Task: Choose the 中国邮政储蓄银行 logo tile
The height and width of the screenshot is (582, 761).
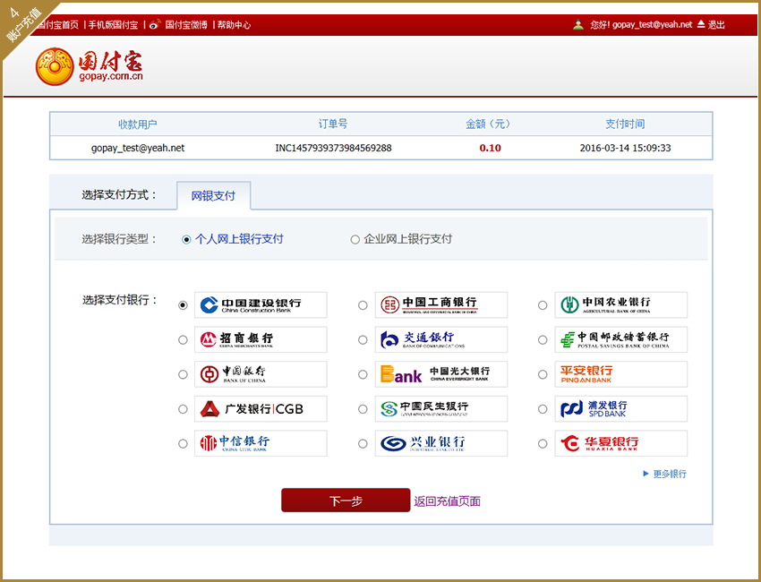Action: [621, 339]
